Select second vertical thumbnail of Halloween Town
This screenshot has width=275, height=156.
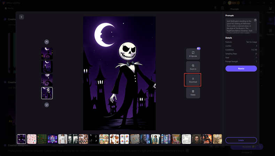click(47, 67)
